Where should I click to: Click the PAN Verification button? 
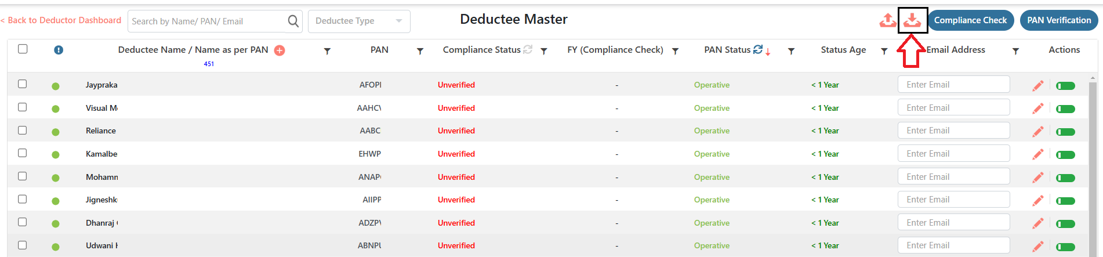tap(1059, 20)
